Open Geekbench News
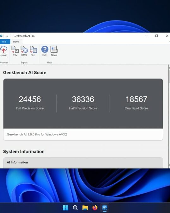 coord(54,51)
